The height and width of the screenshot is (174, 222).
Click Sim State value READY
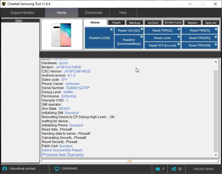tap(64, 109)
